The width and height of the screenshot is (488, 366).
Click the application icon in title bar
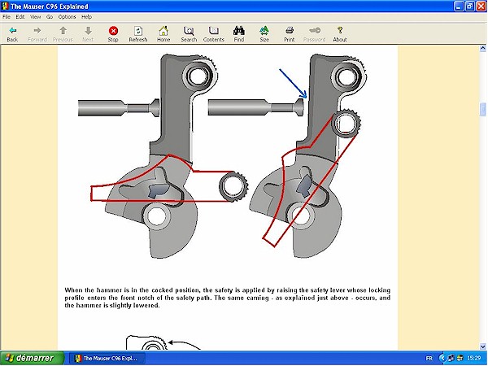[x=5, y=7]
